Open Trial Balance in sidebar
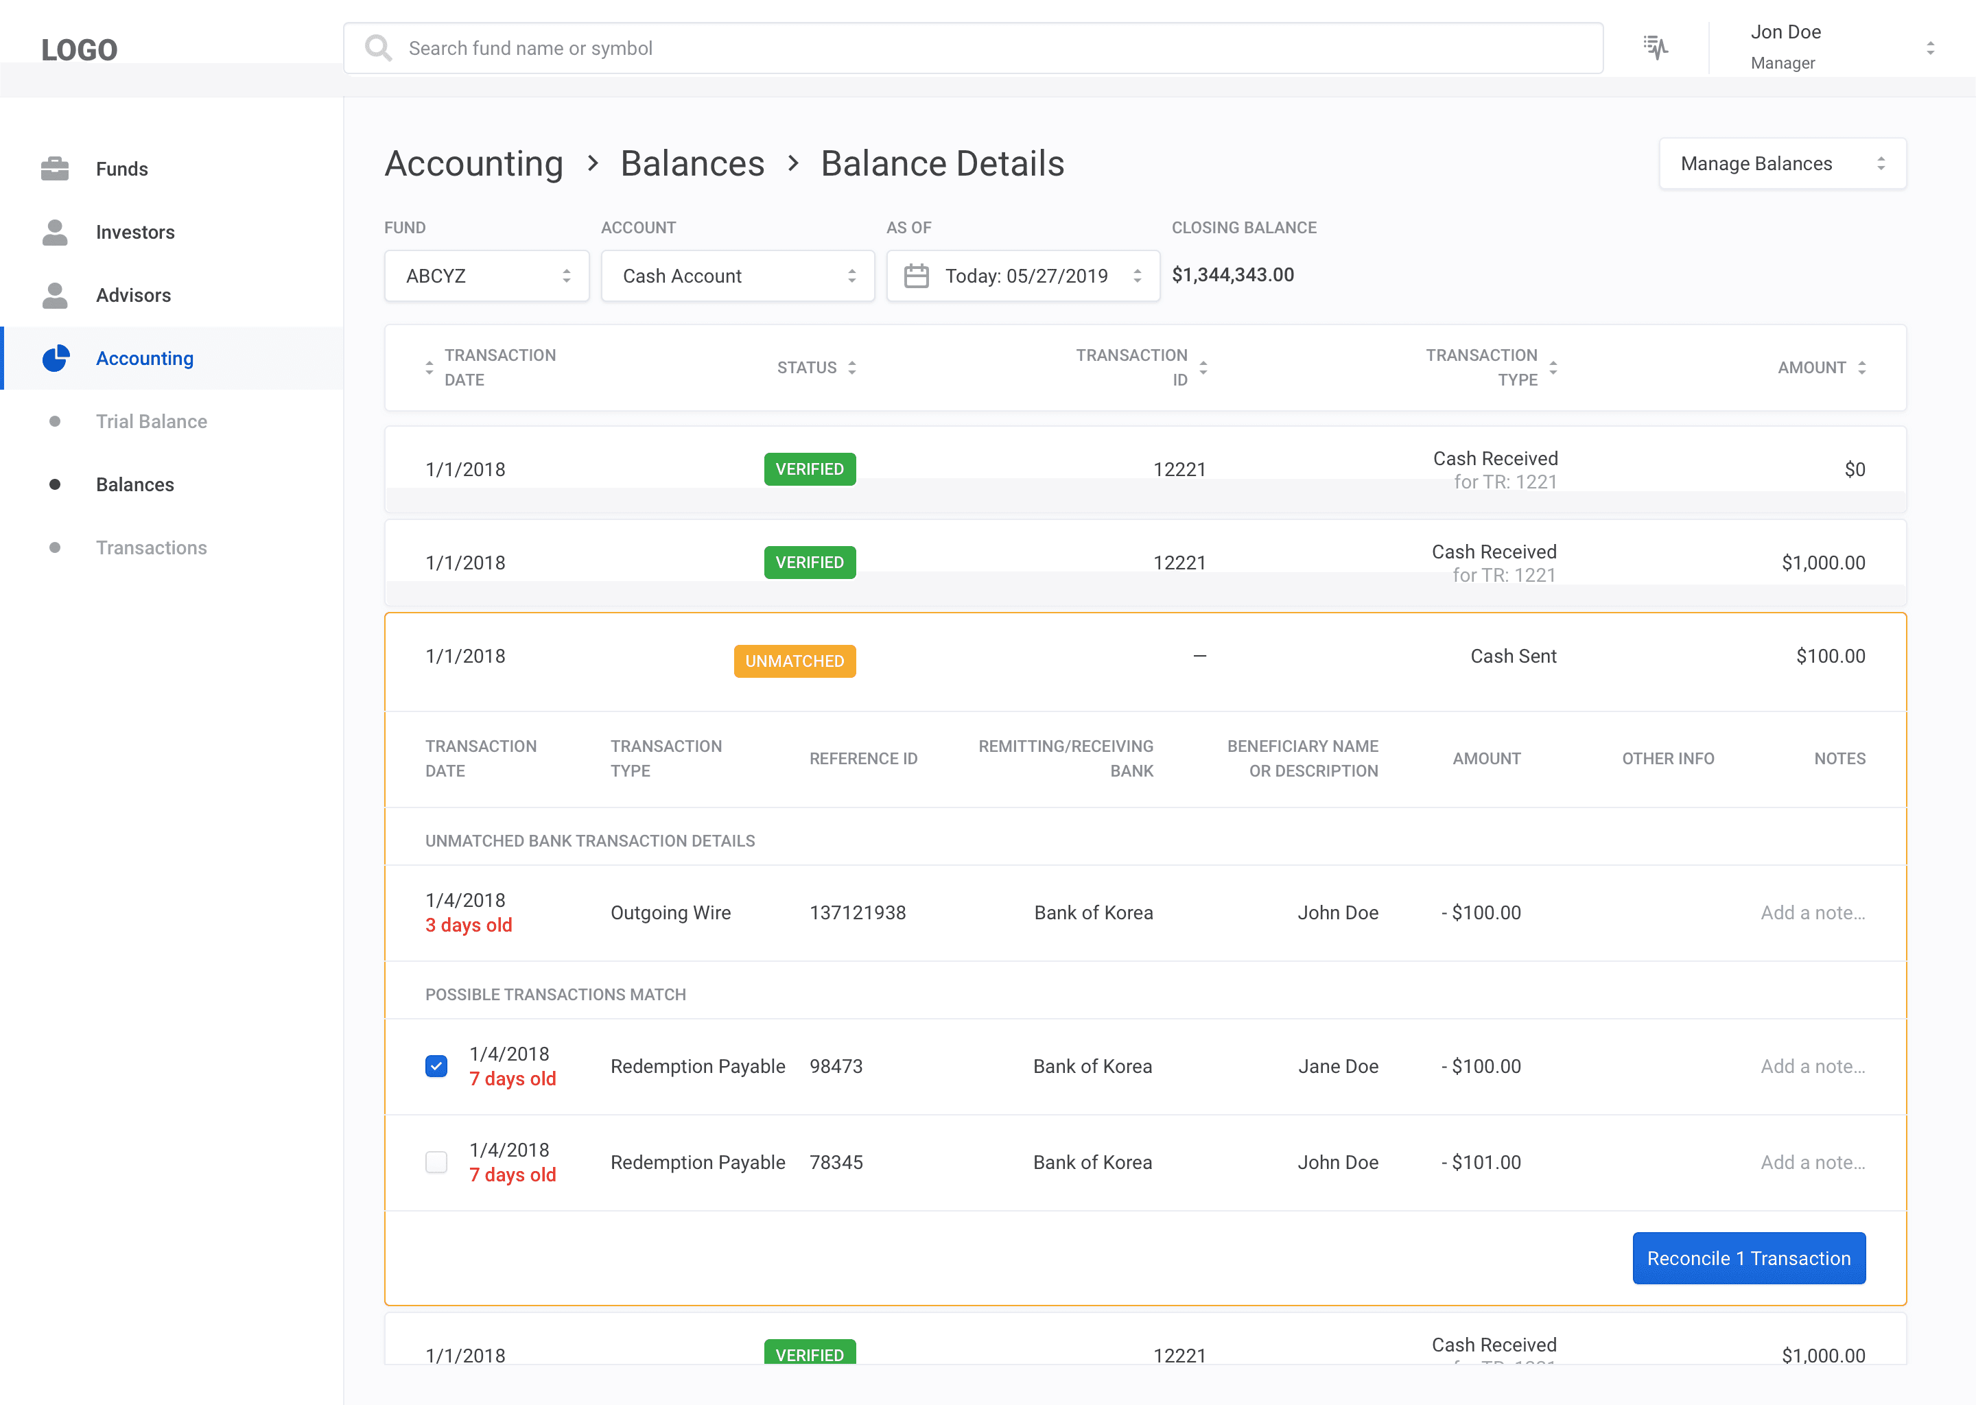Image resolution: width=1976 pixels, height=1405 pixels. (x=152, y=421)
